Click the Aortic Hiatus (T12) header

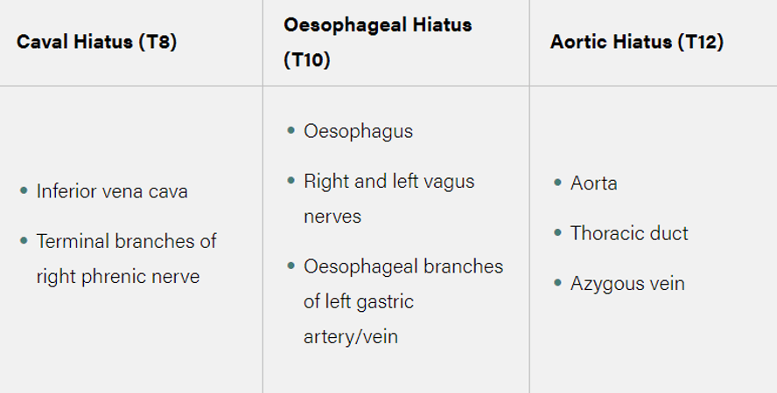pos(636,42)
